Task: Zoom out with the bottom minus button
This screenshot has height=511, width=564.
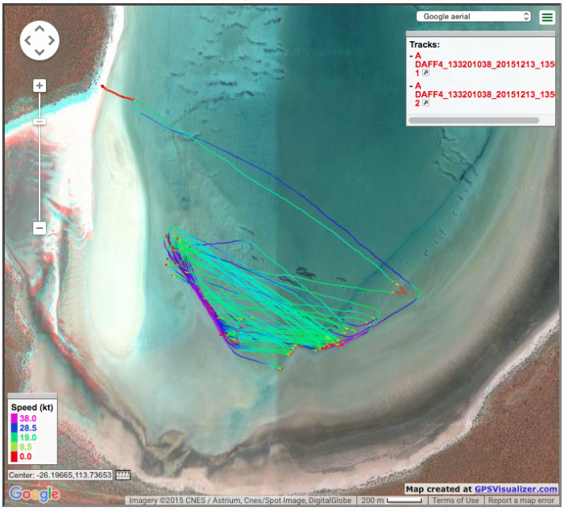Action: pyautogui.click(x=39, y=228)
